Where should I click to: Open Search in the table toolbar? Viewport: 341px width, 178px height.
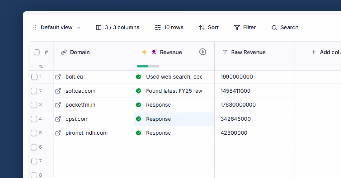[x=285, y=27]
